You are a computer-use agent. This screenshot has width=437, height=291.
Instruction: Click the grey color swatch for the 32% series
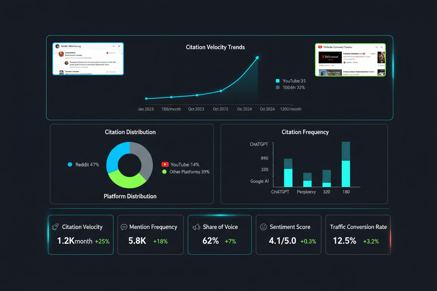278,87
